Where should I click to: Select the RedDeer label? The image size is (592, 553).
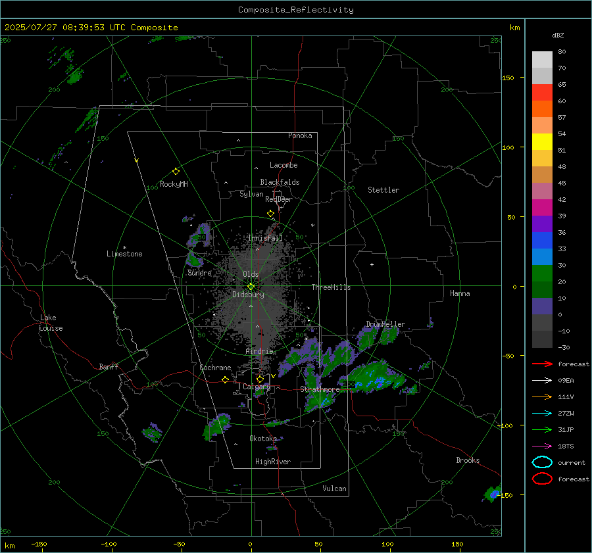(x=279, y=199)
